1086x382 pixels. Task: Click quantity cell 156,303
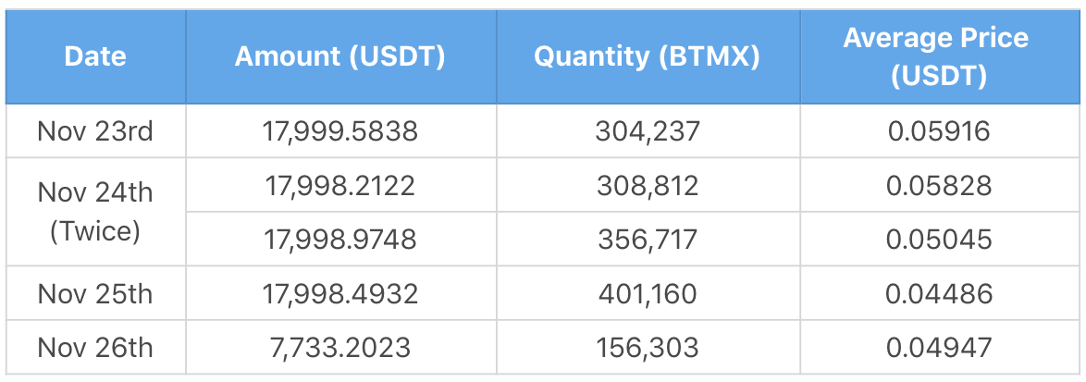pyautogui.click(x=648, y=348)
